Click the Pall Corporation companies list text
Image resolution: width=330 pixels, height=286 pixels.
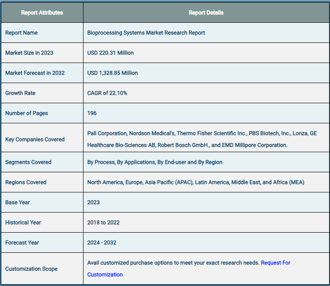[x=202, y=139]
